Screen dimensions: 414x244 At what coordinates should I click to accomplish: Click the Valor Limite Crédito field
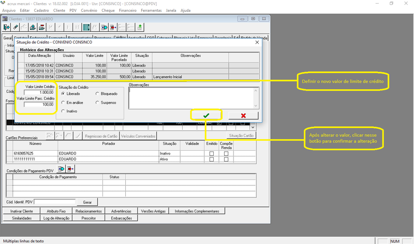tap(38, 92)
